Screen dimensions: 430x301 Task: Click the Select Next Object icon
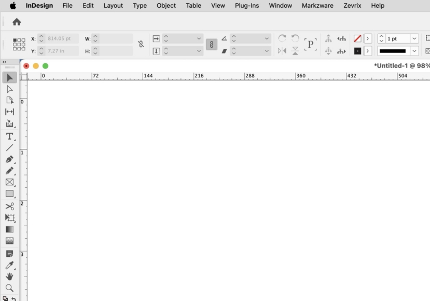(x=341, y=51)
